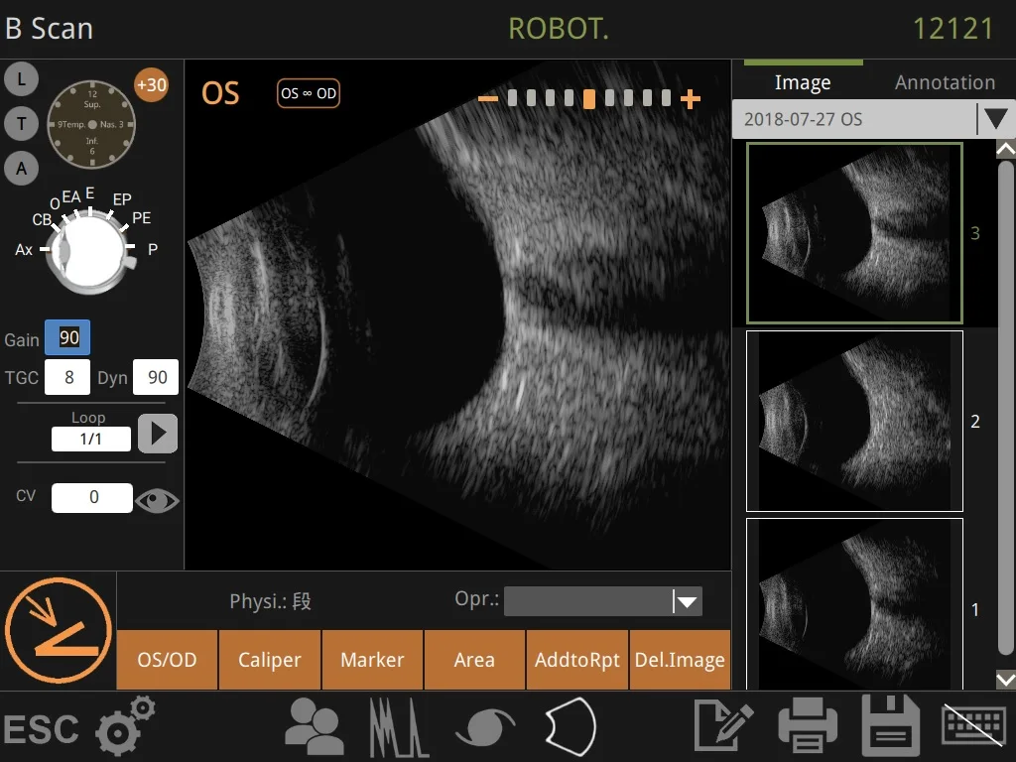Open the Opr. operator dropdown
This screenshot has width=1016, height=762.
(x=687, y=601)
